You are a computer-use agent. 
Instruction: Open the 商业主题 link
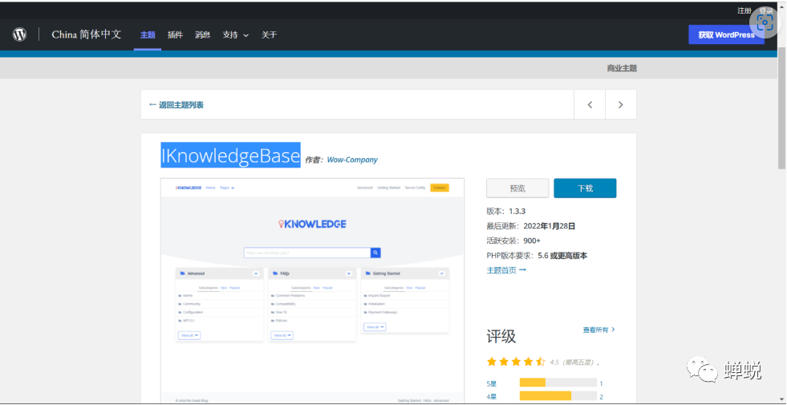(622, 68)
